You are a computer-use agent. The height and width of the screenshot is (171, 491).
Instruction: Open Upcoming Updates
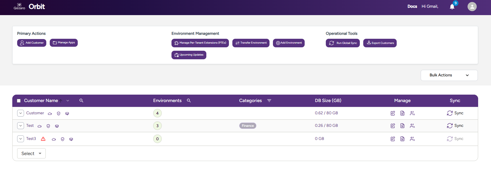[189, 55]
